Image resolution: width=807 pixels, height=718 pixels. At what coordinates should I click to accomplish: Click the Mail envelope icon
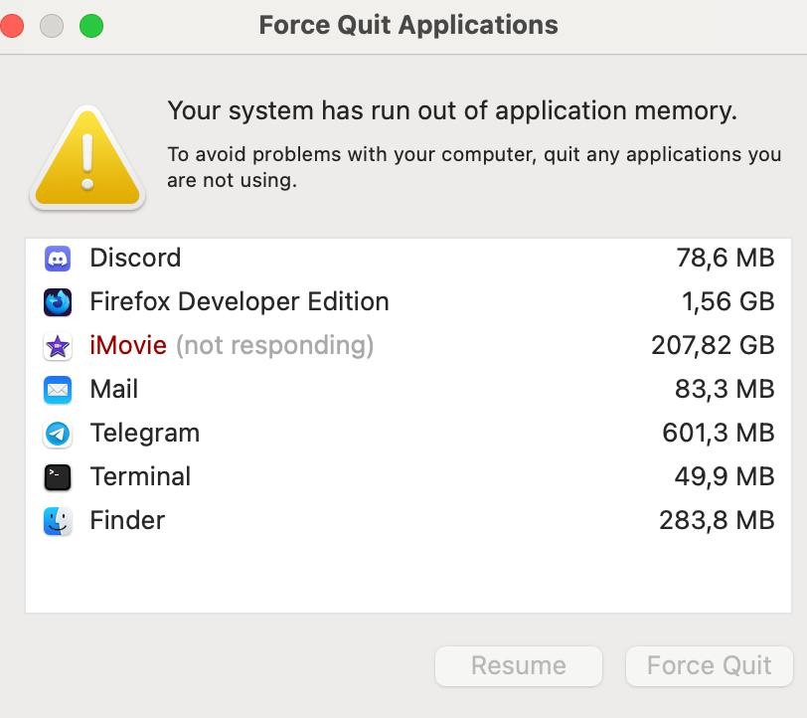(x=58, y=390)
